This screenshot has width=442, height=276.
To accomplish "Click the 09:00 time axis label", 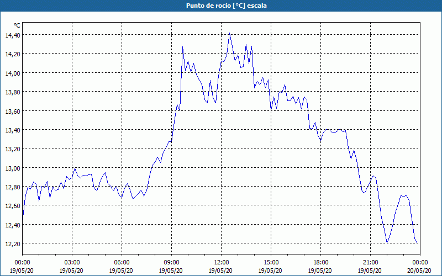I will (x=171, y=263).
